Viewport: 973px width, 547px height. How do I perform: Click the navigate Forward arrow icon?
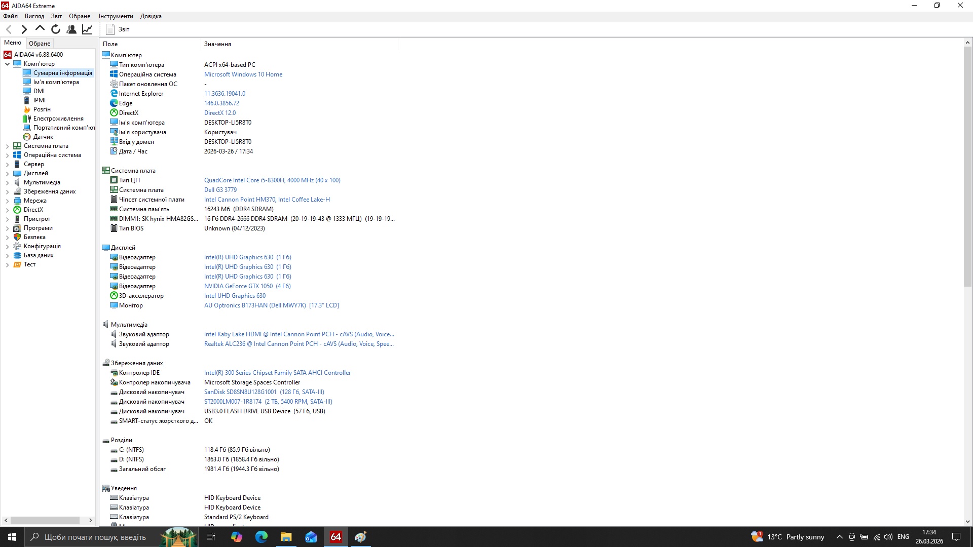coord(24,29)
